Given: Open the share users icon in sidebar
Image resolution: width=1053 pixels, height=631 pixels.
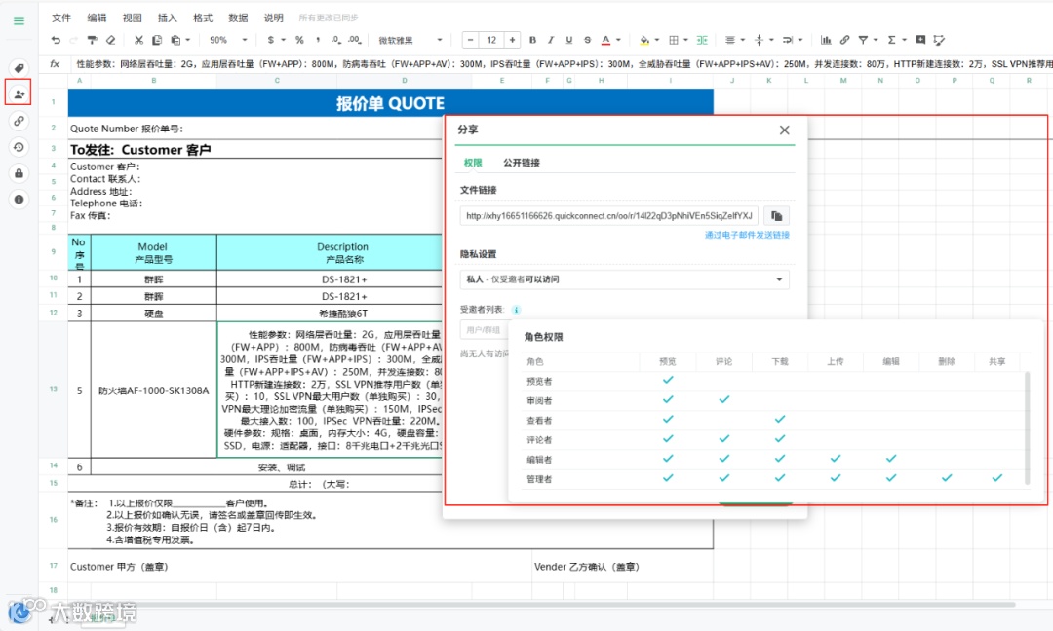Looking at the screenshot, I should pos(19,93).
